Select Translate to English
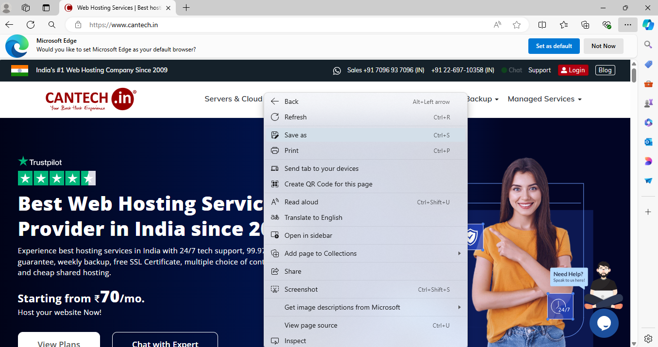The image size is (658, 347). (x=365, y=217)
